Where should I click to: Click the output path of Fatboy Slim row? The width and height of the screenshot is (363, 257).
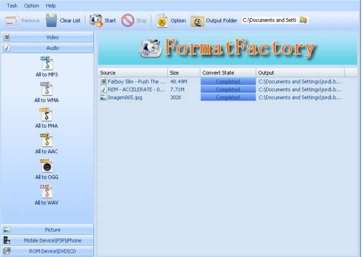point(300,82)
